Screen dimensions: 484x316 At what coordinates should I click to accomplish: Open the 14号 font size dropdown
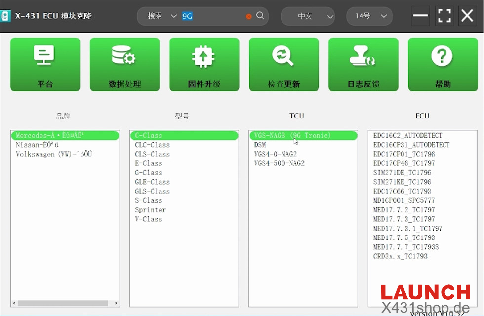click(x=369, y=16)
